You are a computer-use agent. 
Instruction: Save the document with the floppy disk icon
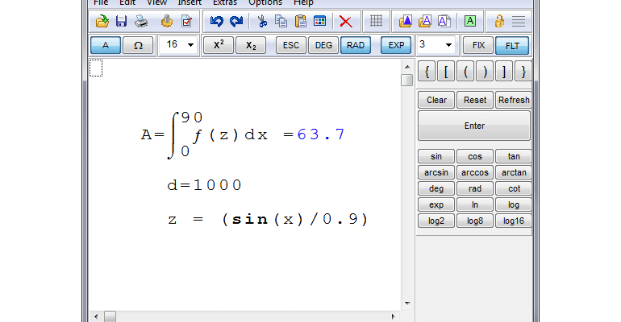click(121, 21)
